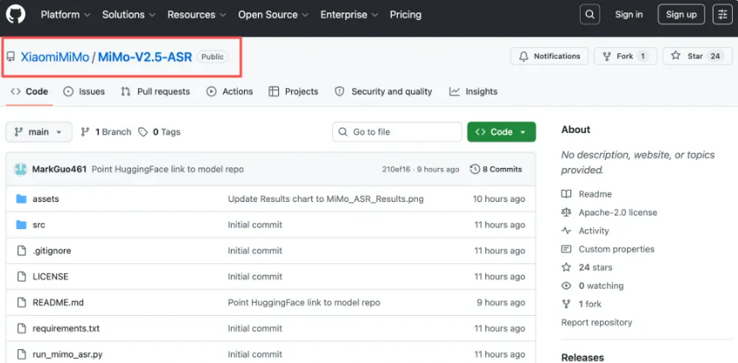
Task: Open the search magnifier icon
Action: tap(590, 14)
